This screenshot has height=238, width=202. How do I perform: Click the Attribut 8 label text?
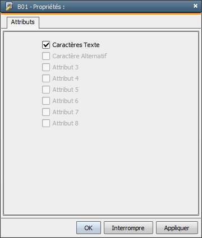66,123
